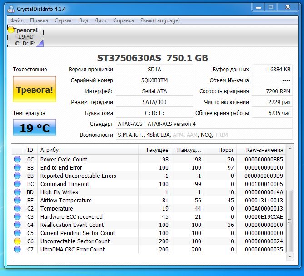Click the features field listing S.M.A.R.T.
304x276 pixels.
[204, 135]
